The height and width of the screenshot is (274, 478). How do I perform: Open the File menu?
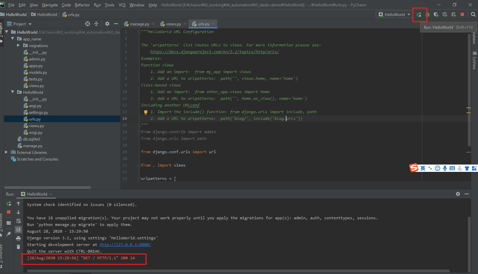coord(11,5)
